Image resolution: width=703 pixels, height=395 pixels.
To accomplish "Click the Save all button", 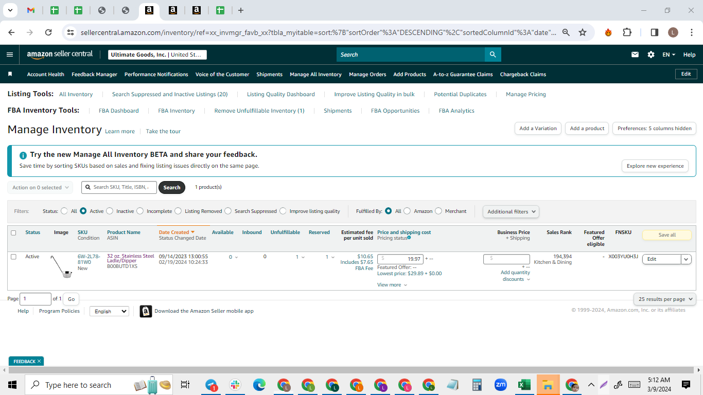I will pyautogui.click(x=667, y=235).
